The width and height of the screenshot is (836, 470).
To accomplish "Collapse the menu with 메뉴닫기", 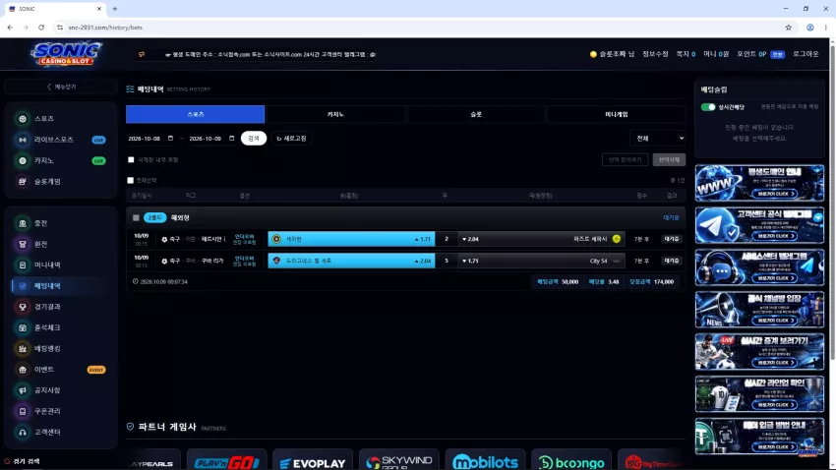I will click(61, 87).
